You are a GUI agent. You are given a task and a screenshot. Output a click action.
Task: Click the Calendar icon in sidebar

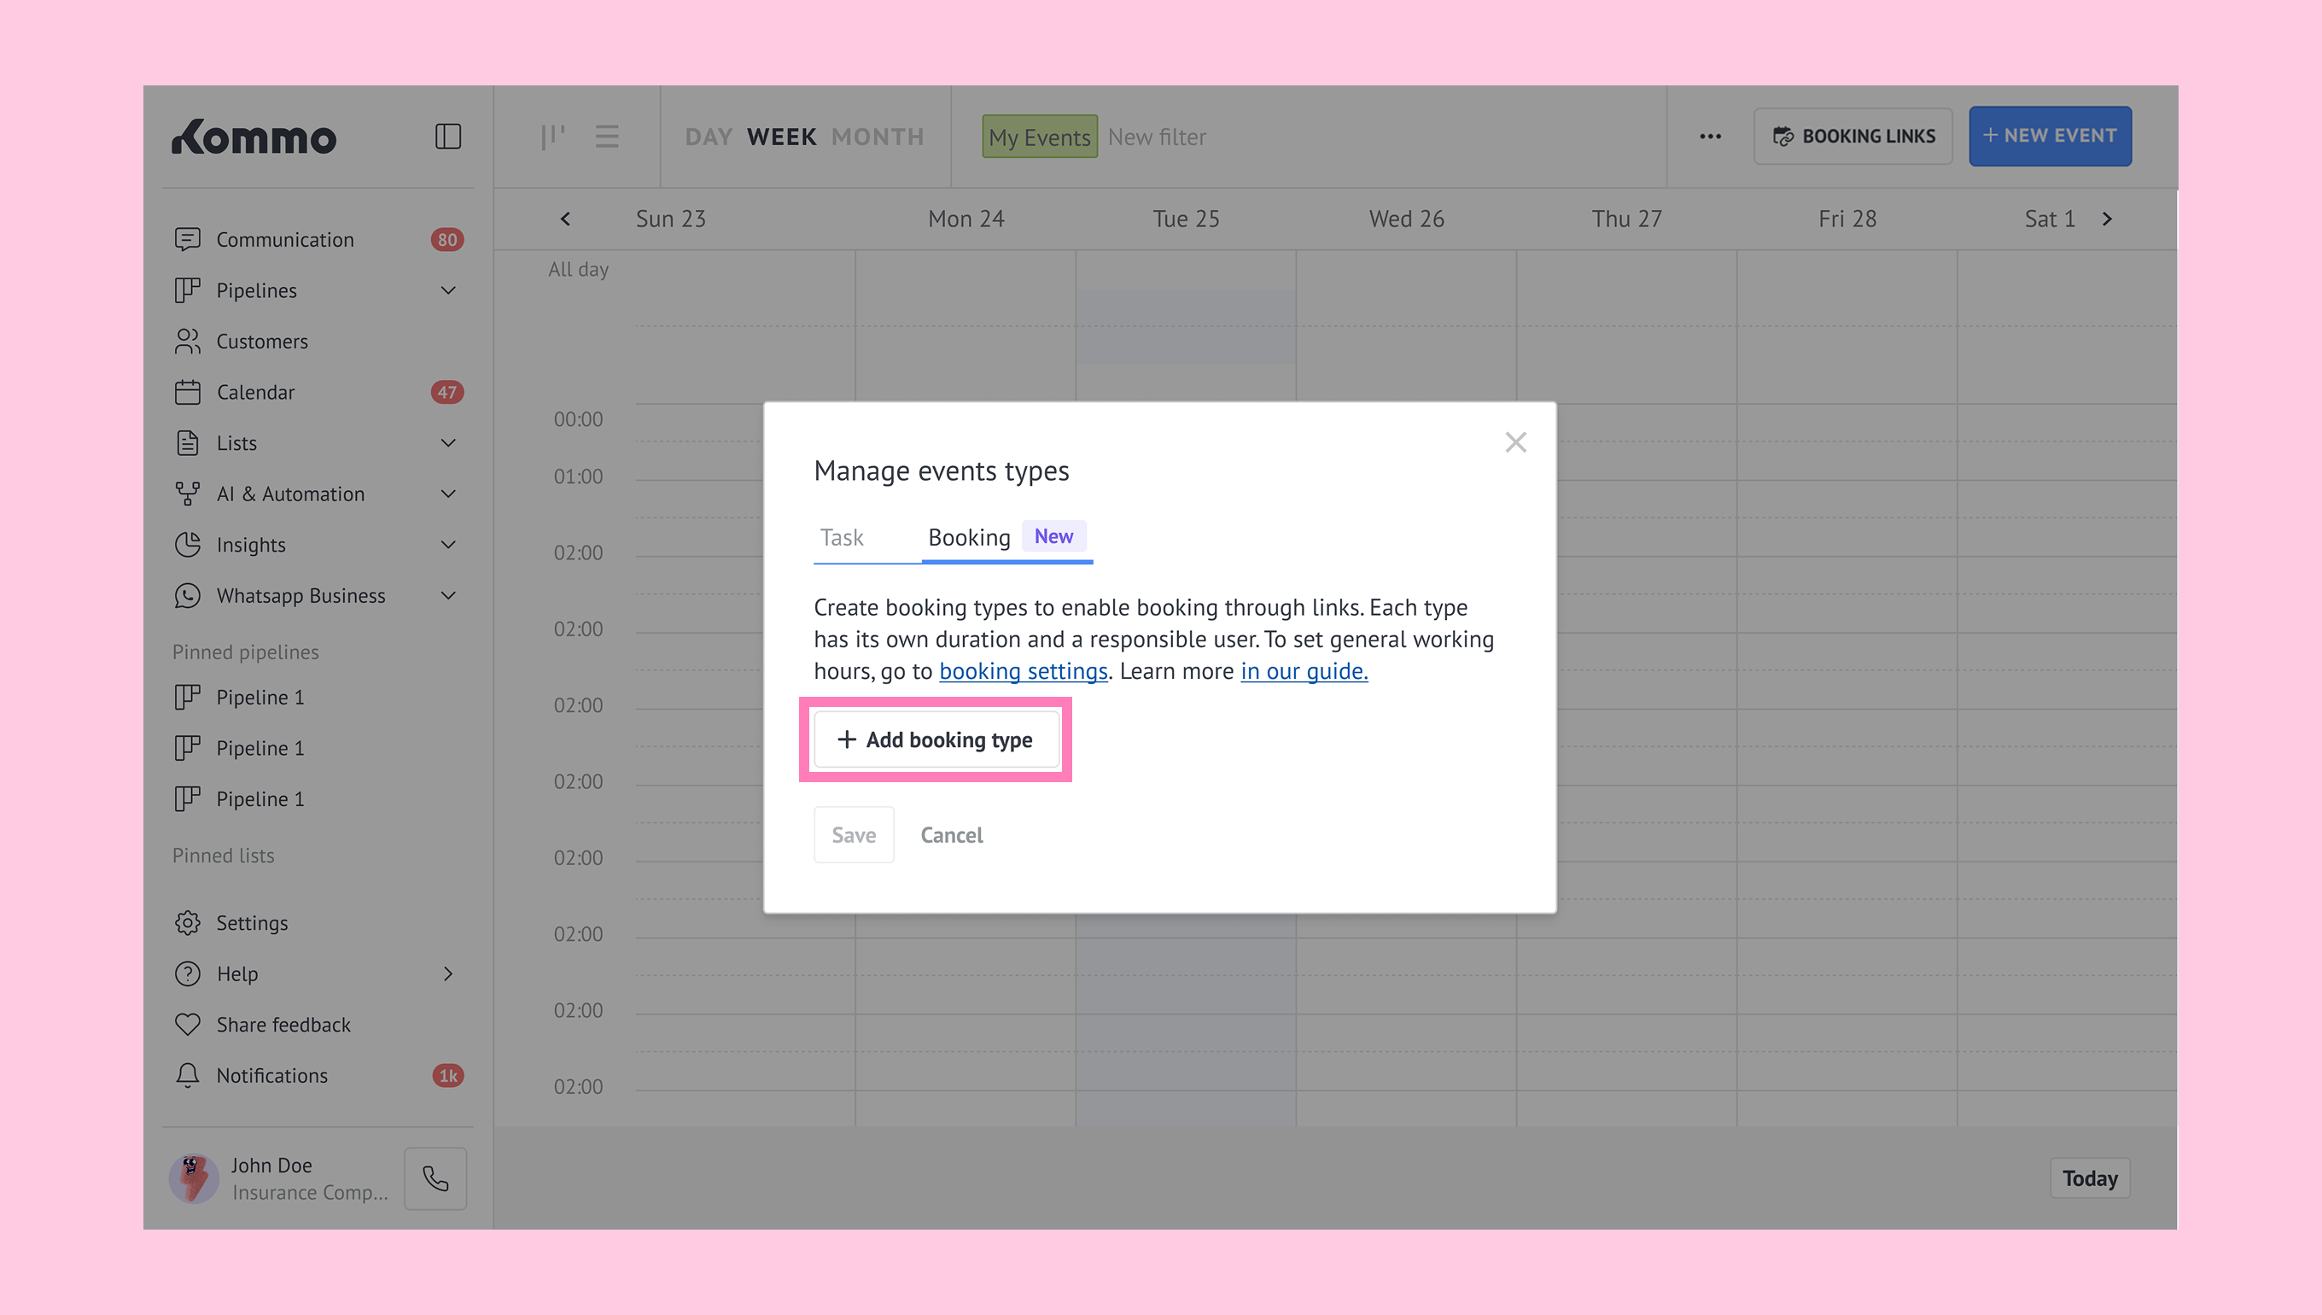point(187,392)
